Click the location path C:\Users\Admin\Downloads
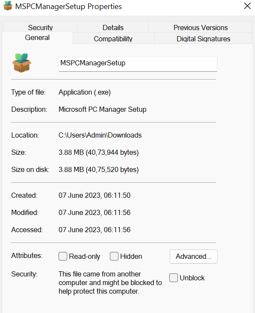Screen dimensions: 255x313 click(100, 135)
